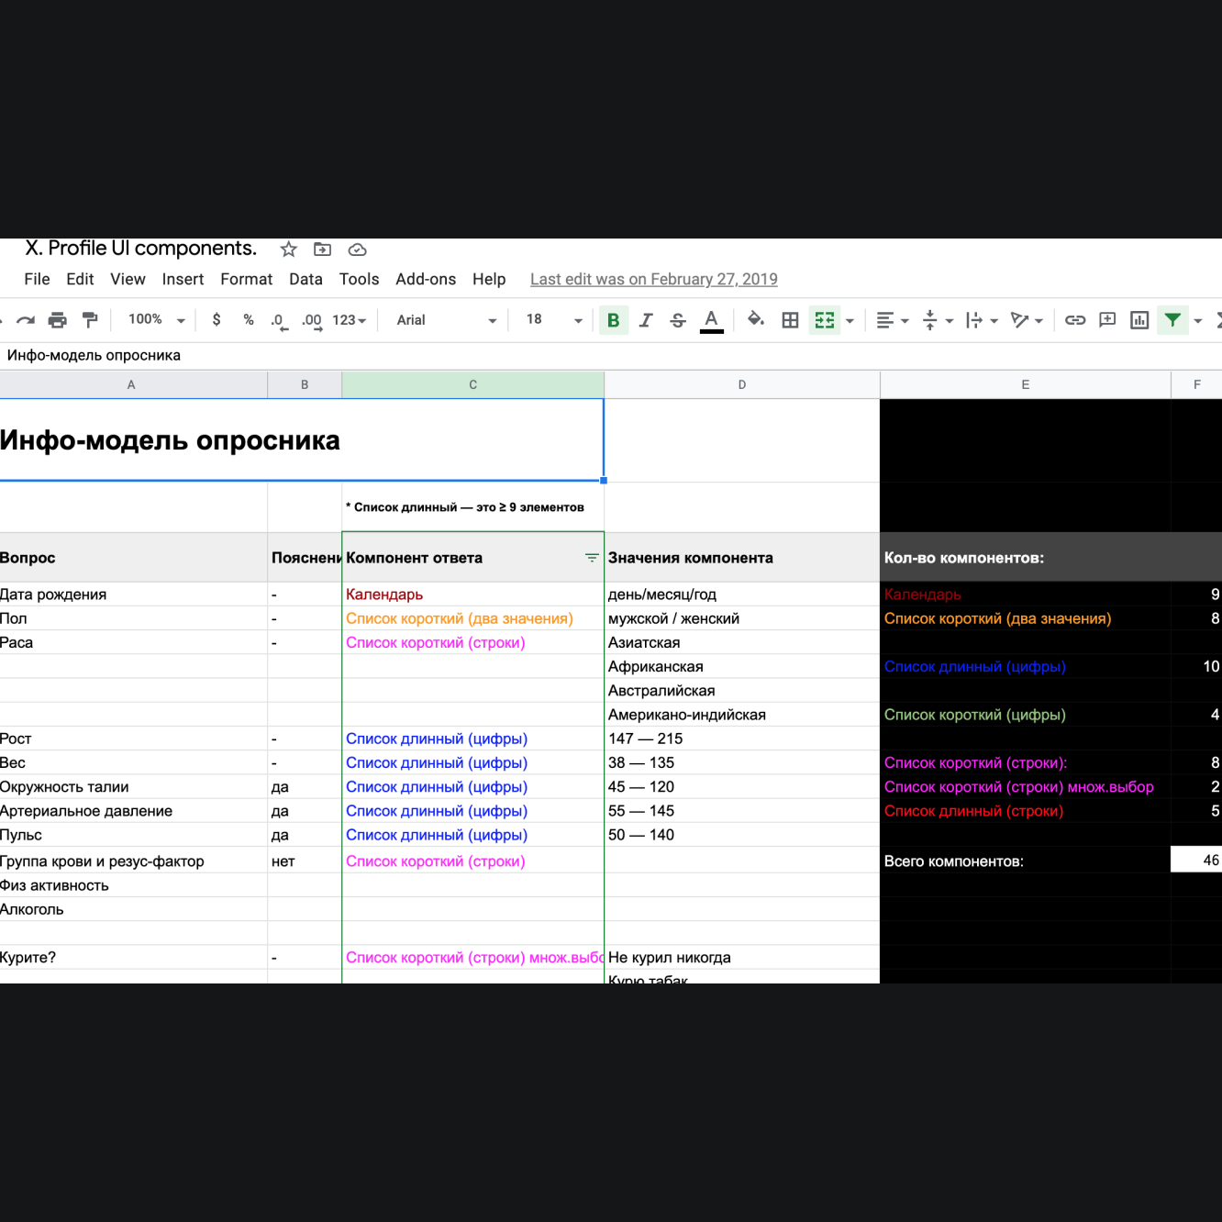This screenshot has width=1222, height=1222.
Task: Open the font size 18 dropdown
Action: (x=554, y=320)
